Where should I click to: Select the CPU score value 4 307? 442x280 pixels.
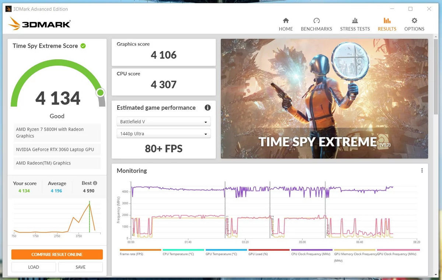tap(164, 85)
